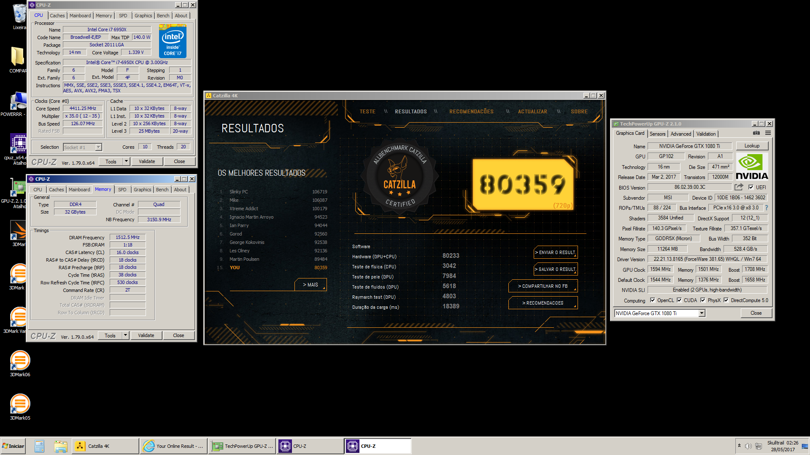Click the NVIDIA logo in GPU-Z
Image resolution: width=810 pixels, height=455 pixels.
click(x=752, y=166)
